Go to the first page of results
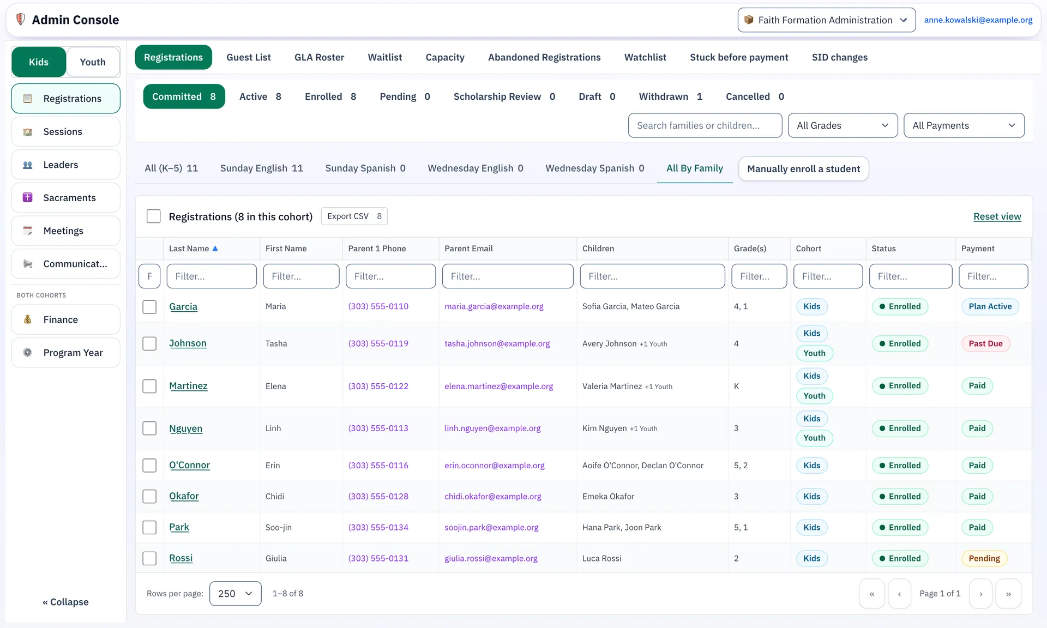Screen dimensions: 1047x628 pyautogui.click(x=872, y=594)
